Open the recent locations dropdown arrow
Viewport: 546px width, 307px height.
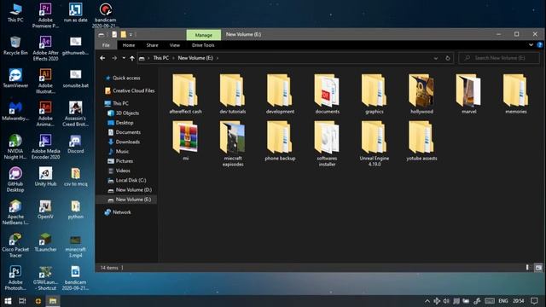[x=124, y=58]
